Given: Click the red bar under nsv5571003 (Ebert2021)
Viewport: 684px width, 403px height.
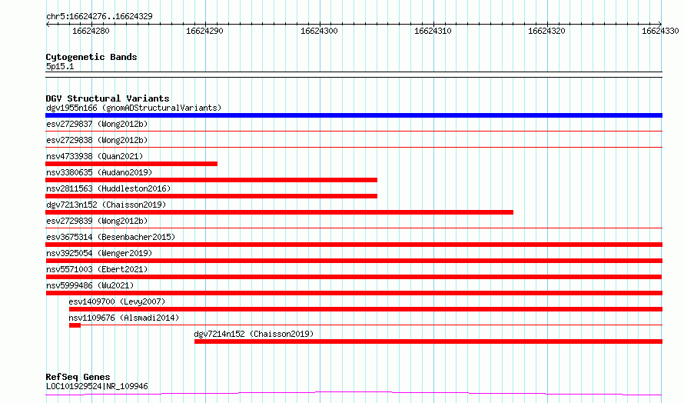Looking at the screenshot, I should 354,277.
